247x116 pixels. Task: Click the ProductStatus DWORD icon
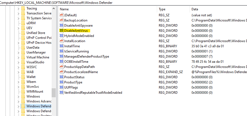[61, 77]
